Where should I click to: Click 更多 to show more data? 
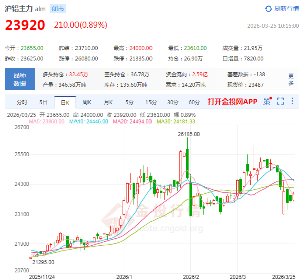click(291, 79)
